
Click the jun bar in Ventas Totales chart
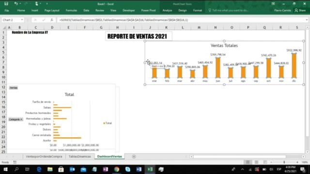218,68
